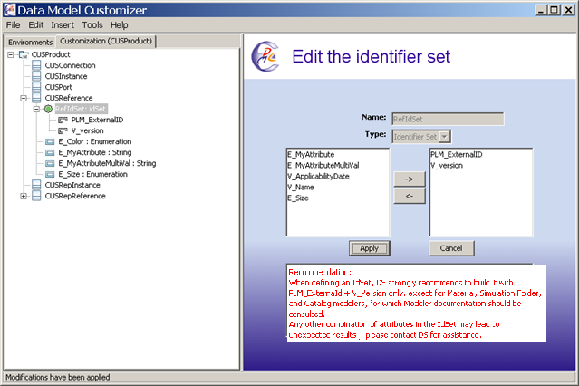This screenshot has height=386, width=579.
Task: Click the CUSConnection class icon
Action: (x=36, y=65)
